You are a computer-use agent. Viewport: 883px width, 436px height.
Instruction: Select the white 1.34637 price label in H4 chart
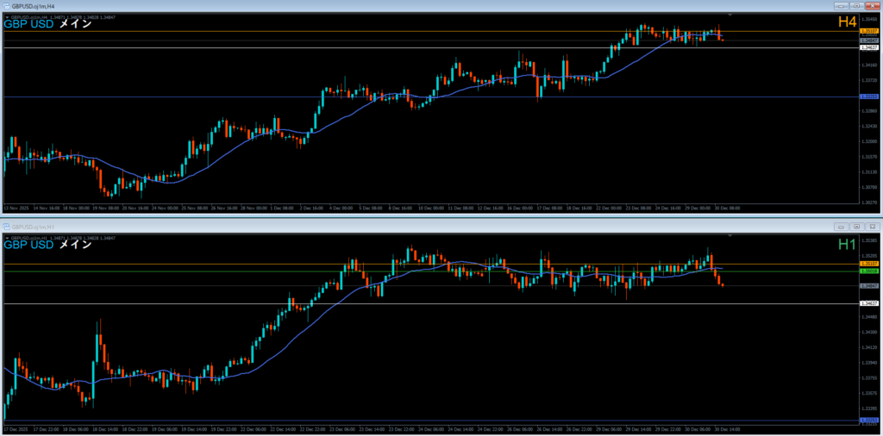click(868, 48)
